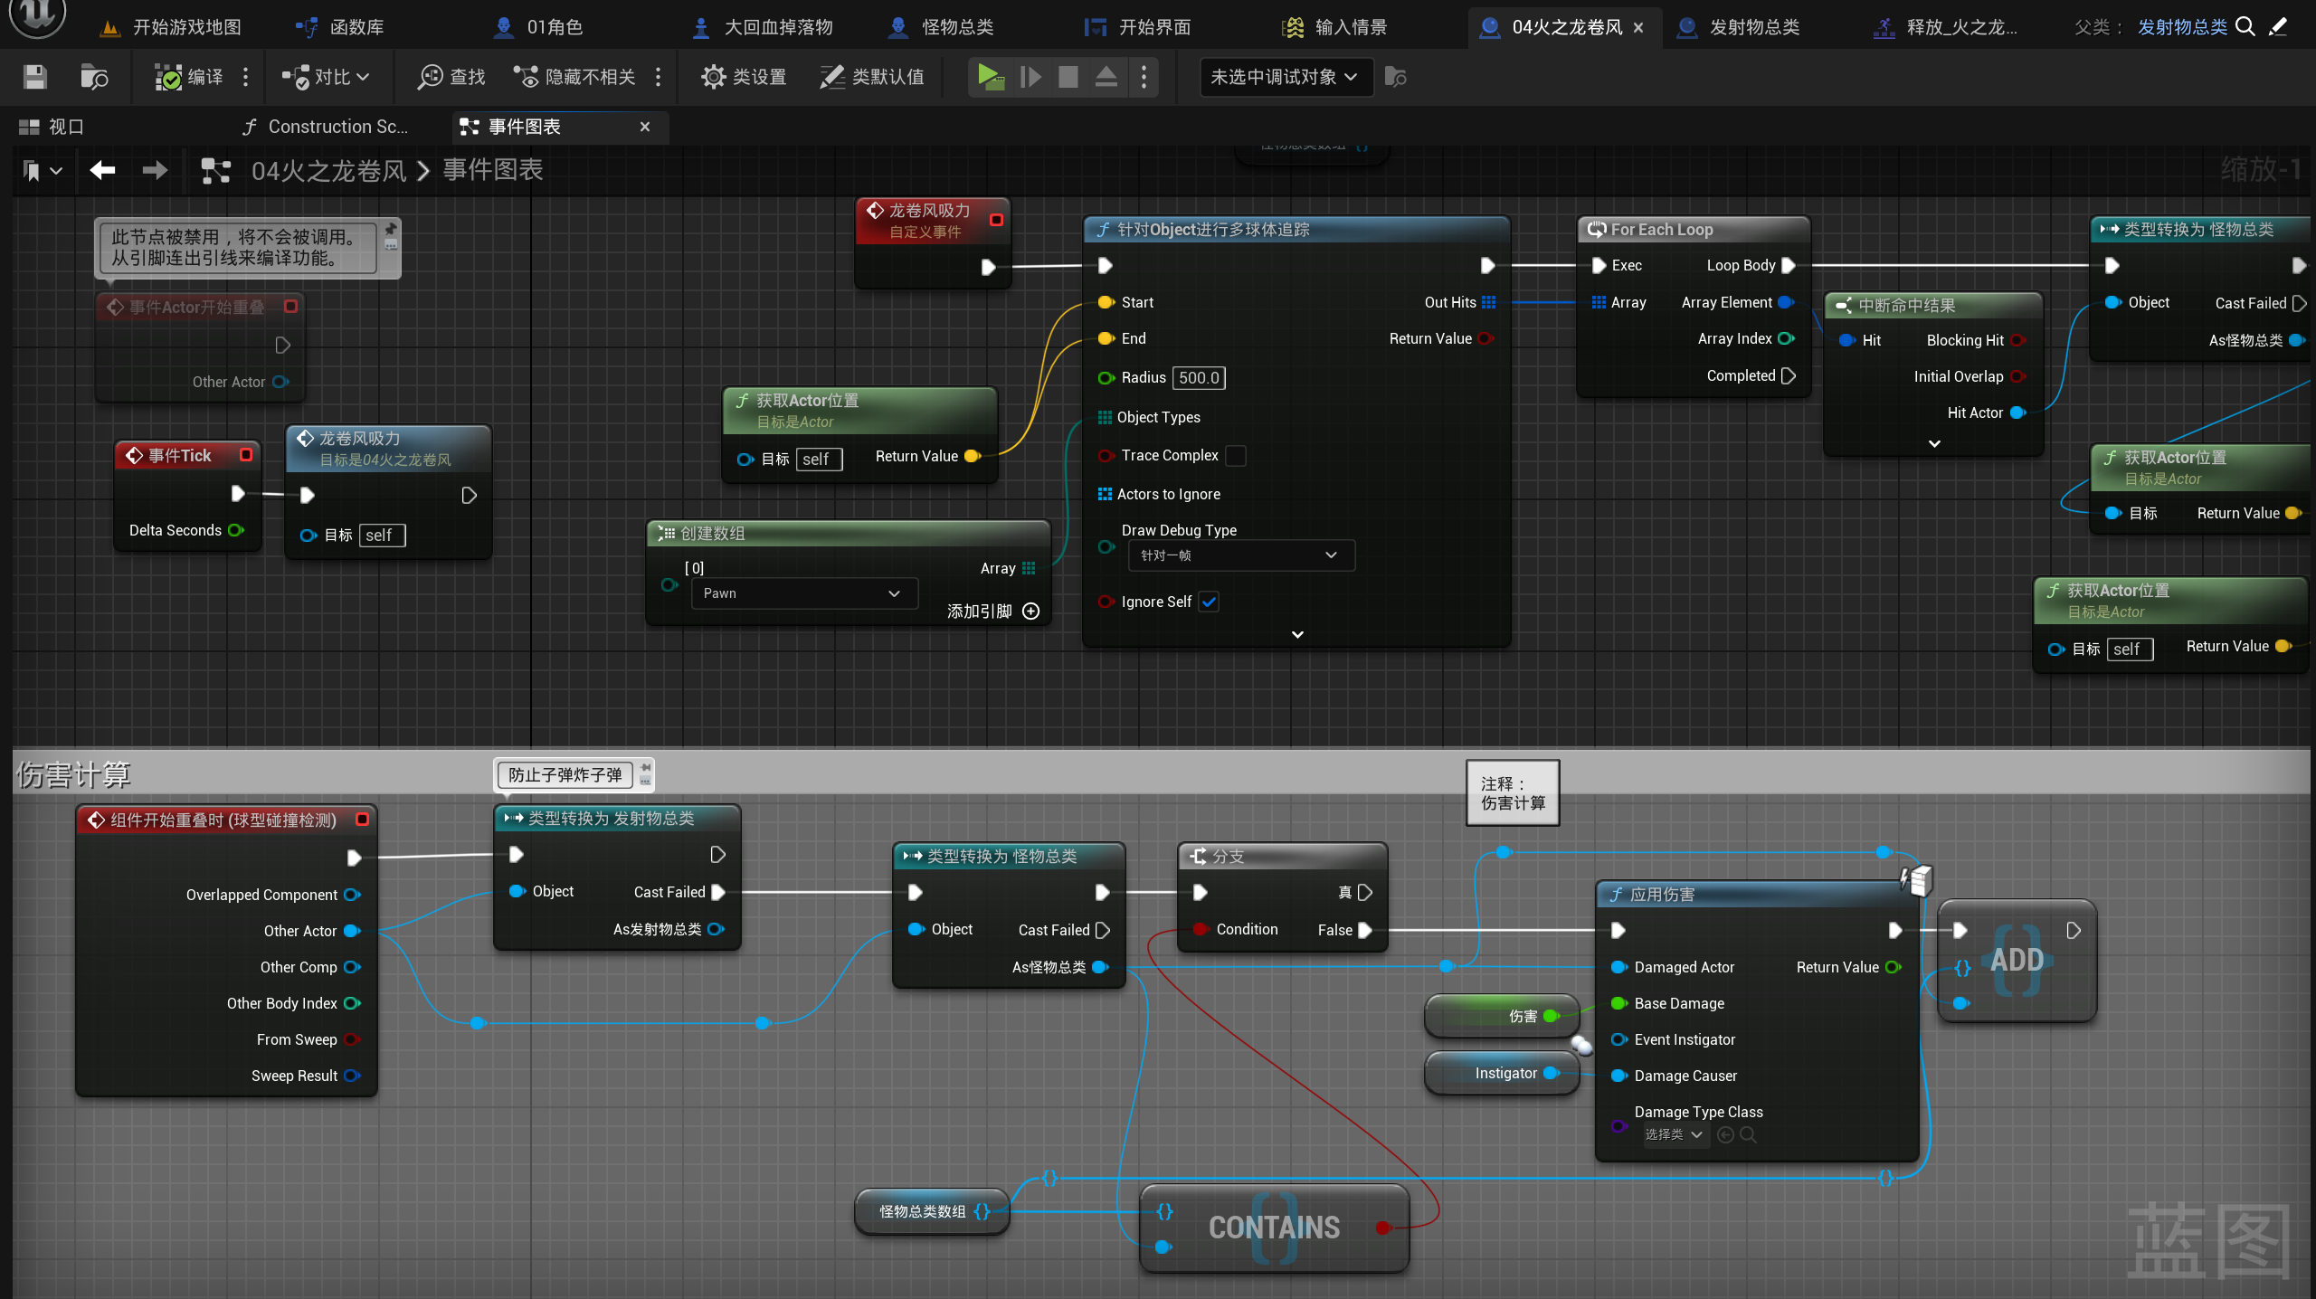
Task: Click the add pin button on the make array node
Action: click(x=1030, y=612)
